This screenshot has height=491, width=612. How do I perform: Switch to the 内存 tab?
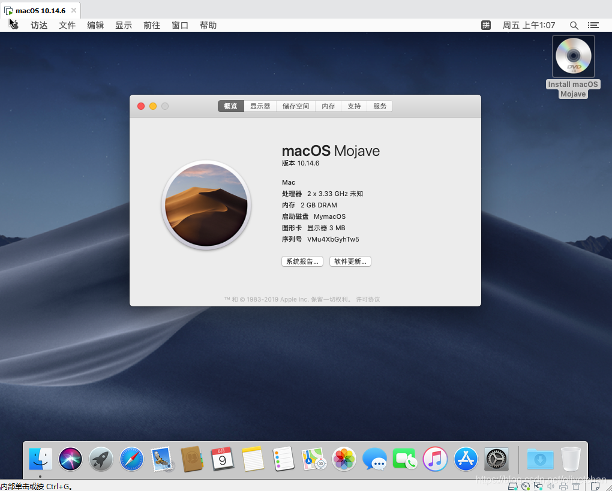[328, 106]
